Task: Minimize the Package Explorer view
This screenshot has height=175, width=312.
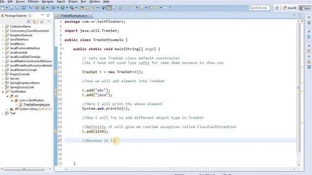Action: 42,15
